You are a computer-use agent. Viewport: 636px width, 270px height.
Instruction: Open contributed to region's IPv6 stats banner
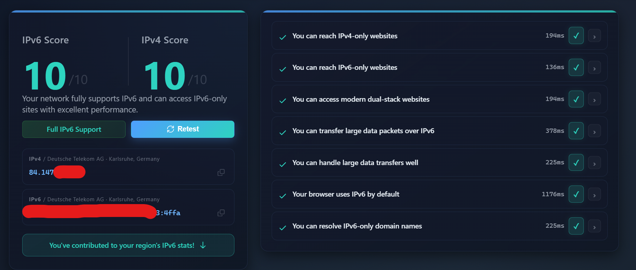point(122,245)
